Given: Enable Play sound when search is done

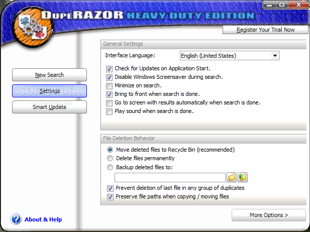Looking at the screenshot, I should pyautogui.click(x=109, y=111).
